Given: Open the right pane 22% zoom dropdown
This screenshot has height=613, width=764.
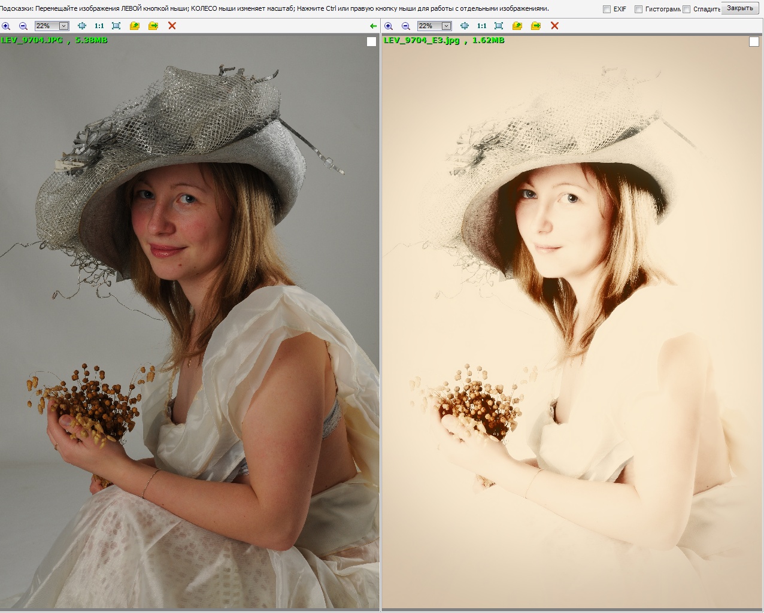Looking at the screenshot, I should tap(446, 26).
